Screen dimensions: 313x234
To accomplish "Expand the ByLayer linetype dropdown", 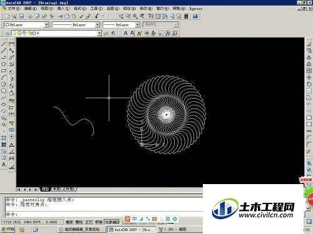I will click(98, 24).
